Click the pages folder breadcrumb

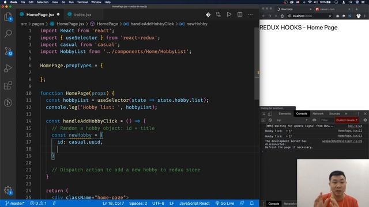[x=38, y=24]
